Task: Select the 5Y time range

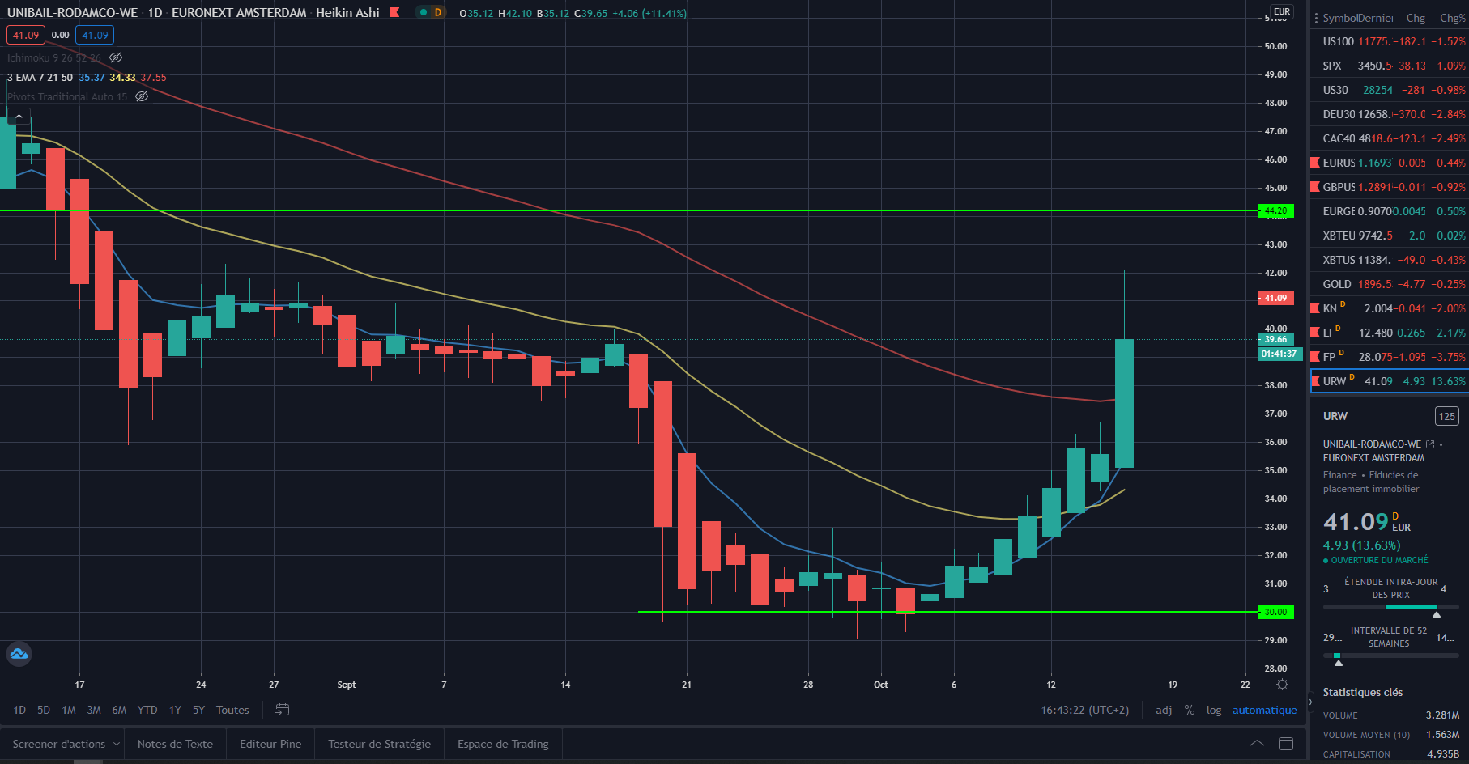Action: 198,710
